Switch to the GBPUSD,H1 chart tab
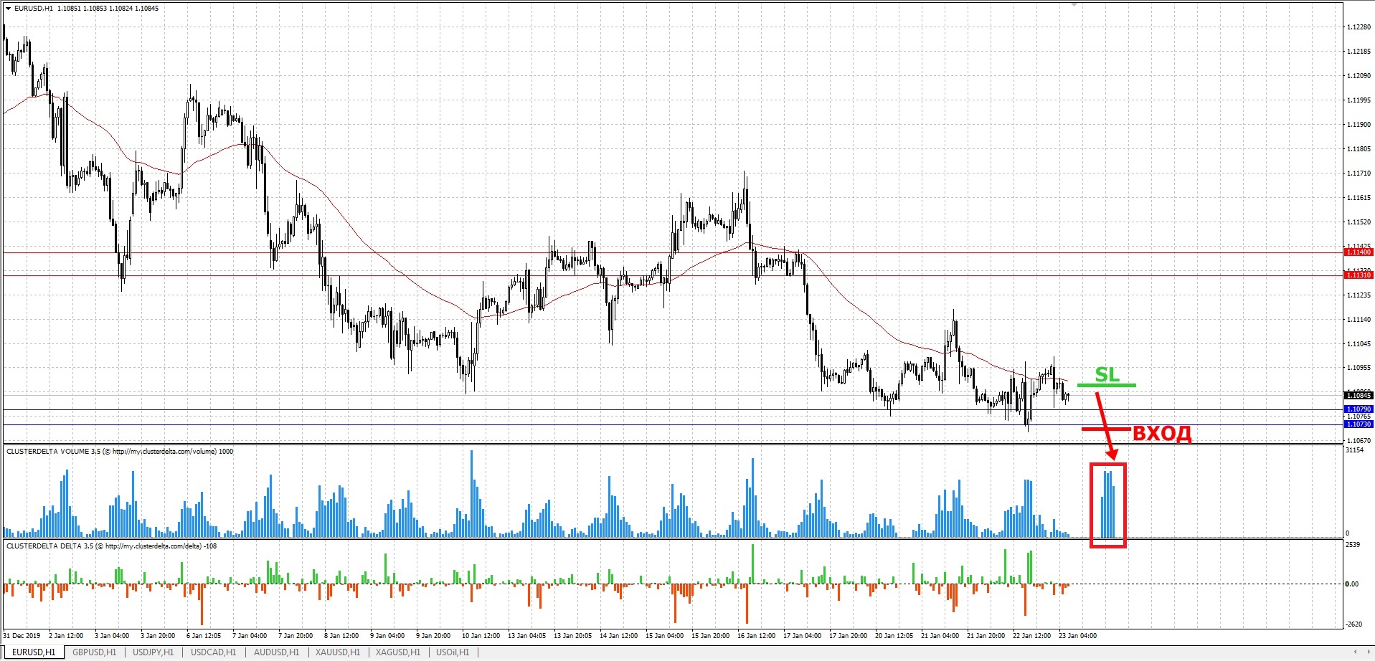This screenshot has width=1375, height=661. pyautogui.click(x=94, y=652)
